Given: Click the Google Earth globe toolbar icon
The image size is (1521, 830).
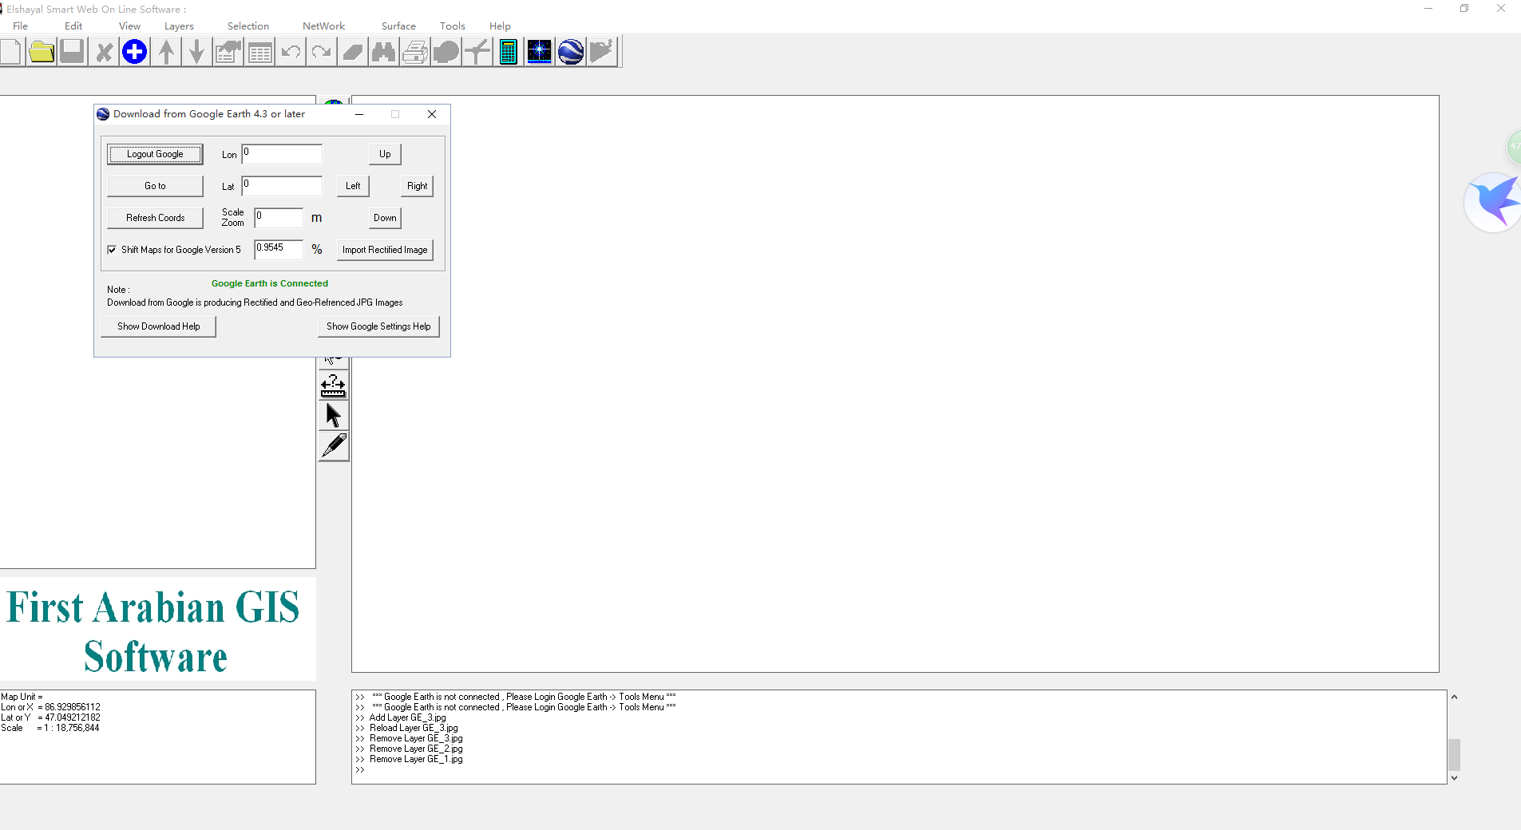Looking at the screenshot, I should (x=571, y=52).
